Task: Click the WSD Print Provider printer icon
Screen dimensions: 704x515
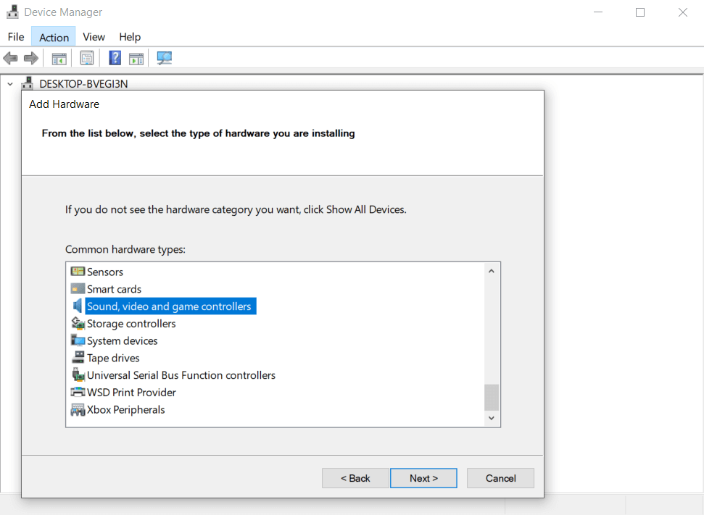Action: [x=78, y=392]
